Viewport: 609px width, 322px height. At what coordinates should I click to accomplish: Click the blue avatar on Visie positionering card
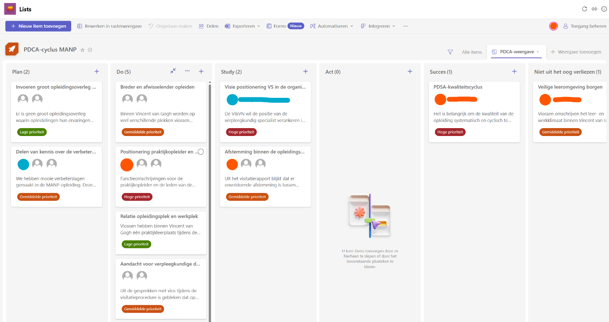pos(232,100)
